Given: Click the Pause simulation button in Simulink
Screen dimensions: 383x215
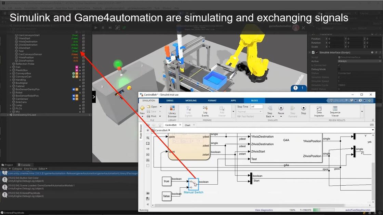Looking at the screenshot, I should point(281,108).
